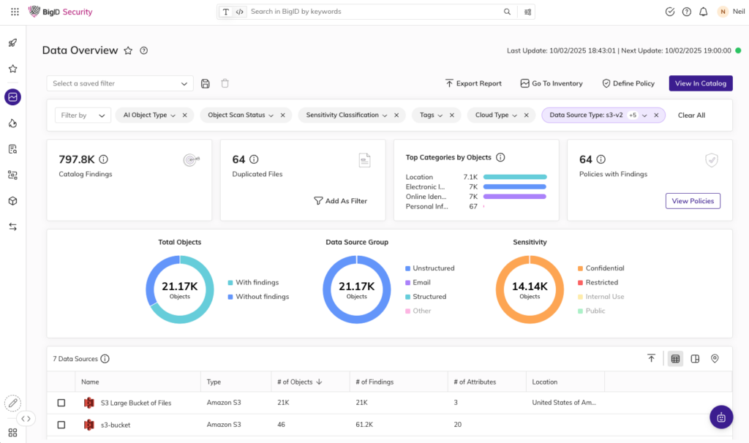This screenshot has height=443, width=749.
Task: Click the Location category bar
Action: (x=515, y=177)
